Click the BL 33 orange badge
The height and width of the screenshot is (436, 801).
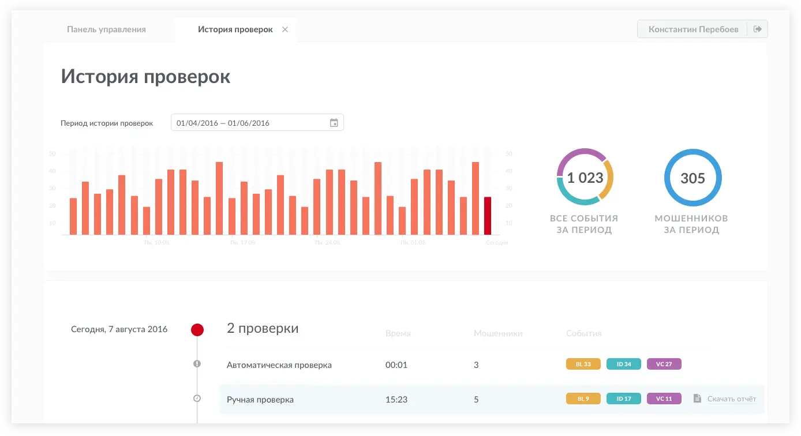pyautogui.click(x=583, y=364)
